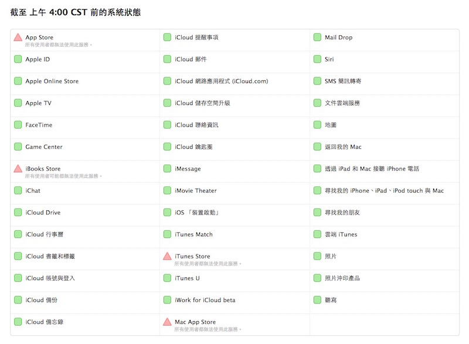469x344 pixels.
Task: Select the Apple ID label
Action: tap(38, 59)
